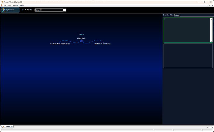Open the Edit menu

[x=9, y=5]
